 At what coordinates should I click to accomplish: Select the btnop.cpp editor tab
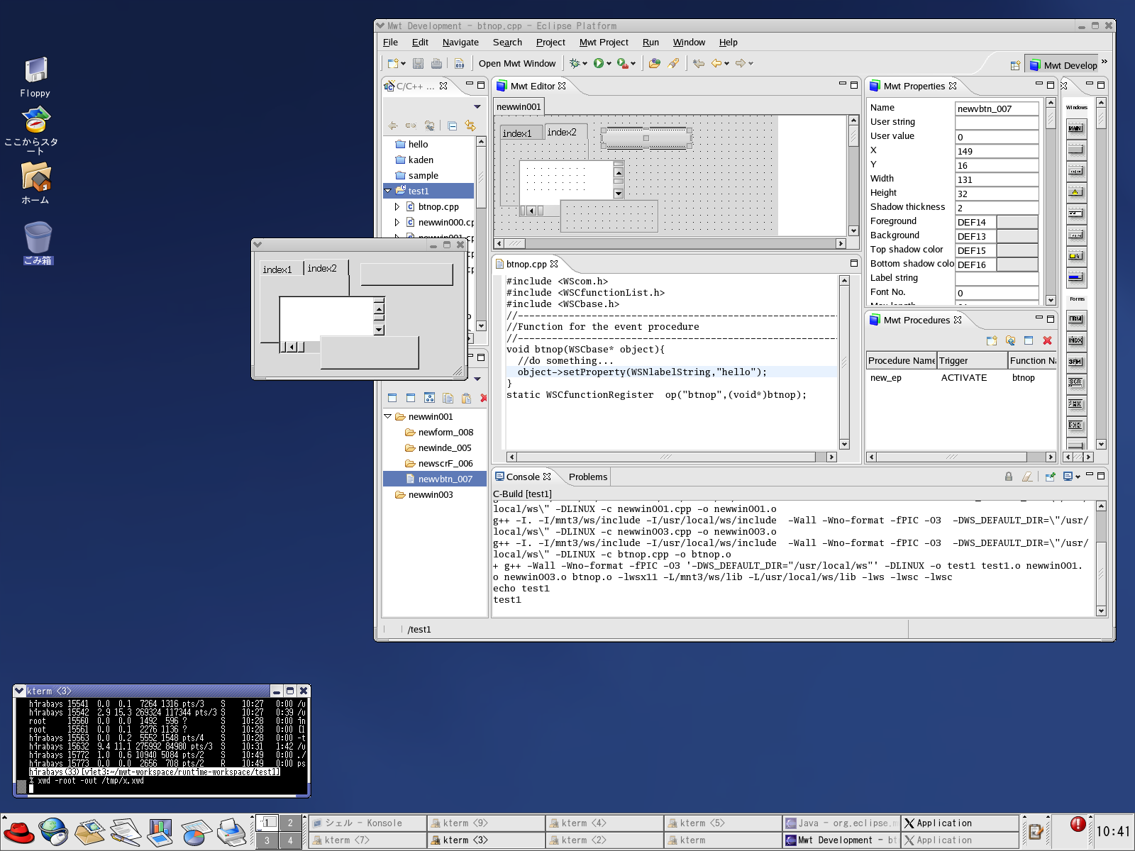[526, 264]
